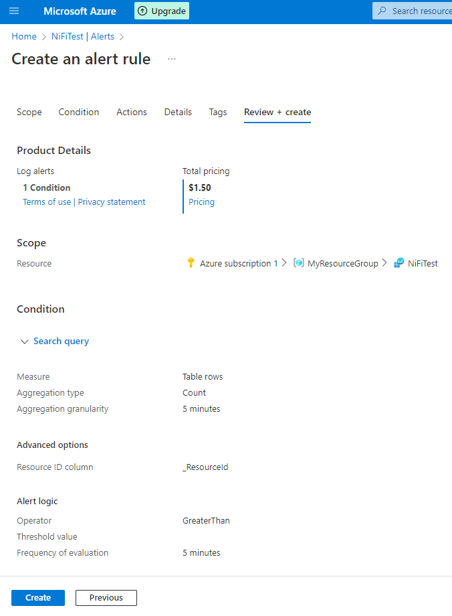The width and height of the screenshot is (452, 616).
Task: Click the Azure subscription key icon
Action: 191,263
